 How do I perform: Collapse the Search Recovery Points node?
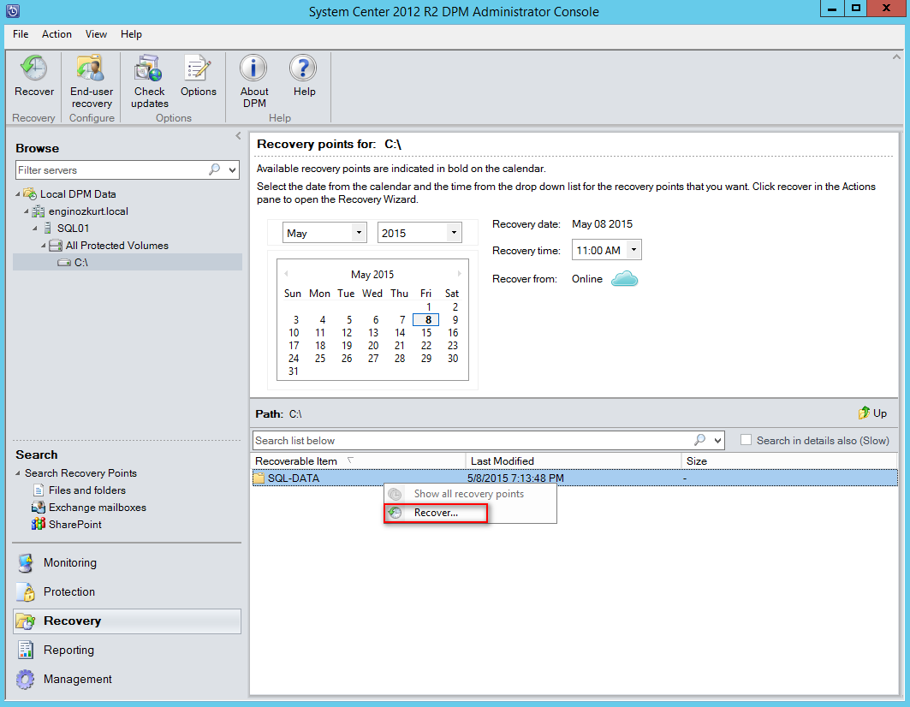point(18,473)
